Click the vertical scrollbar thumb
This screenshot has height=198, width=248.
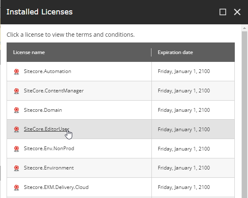pyautogui.click(x=245, y=115)
